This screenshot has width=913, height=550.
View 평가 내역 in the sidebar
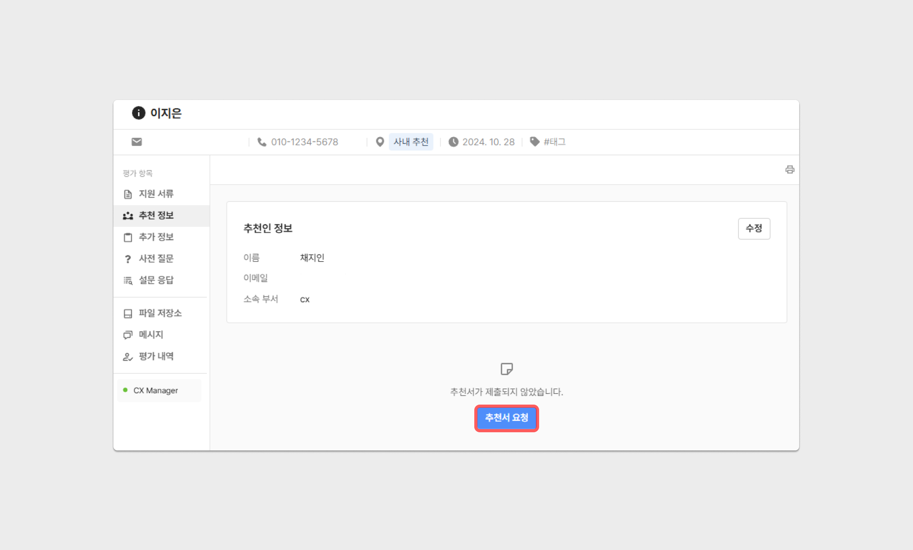click(x=156, y=356)
